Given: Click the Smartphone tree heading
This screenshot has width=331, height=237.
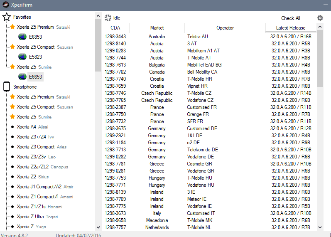Looking at the screenshot, I should (x=25, y=86).
